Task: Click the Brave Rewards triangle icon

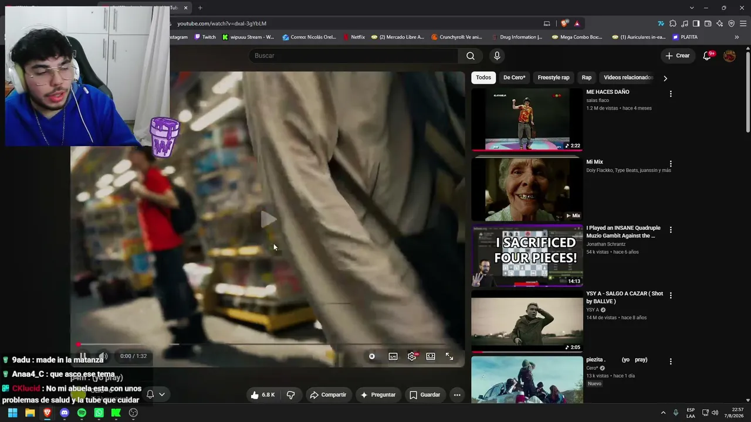Action: click(x=577, y=23)
